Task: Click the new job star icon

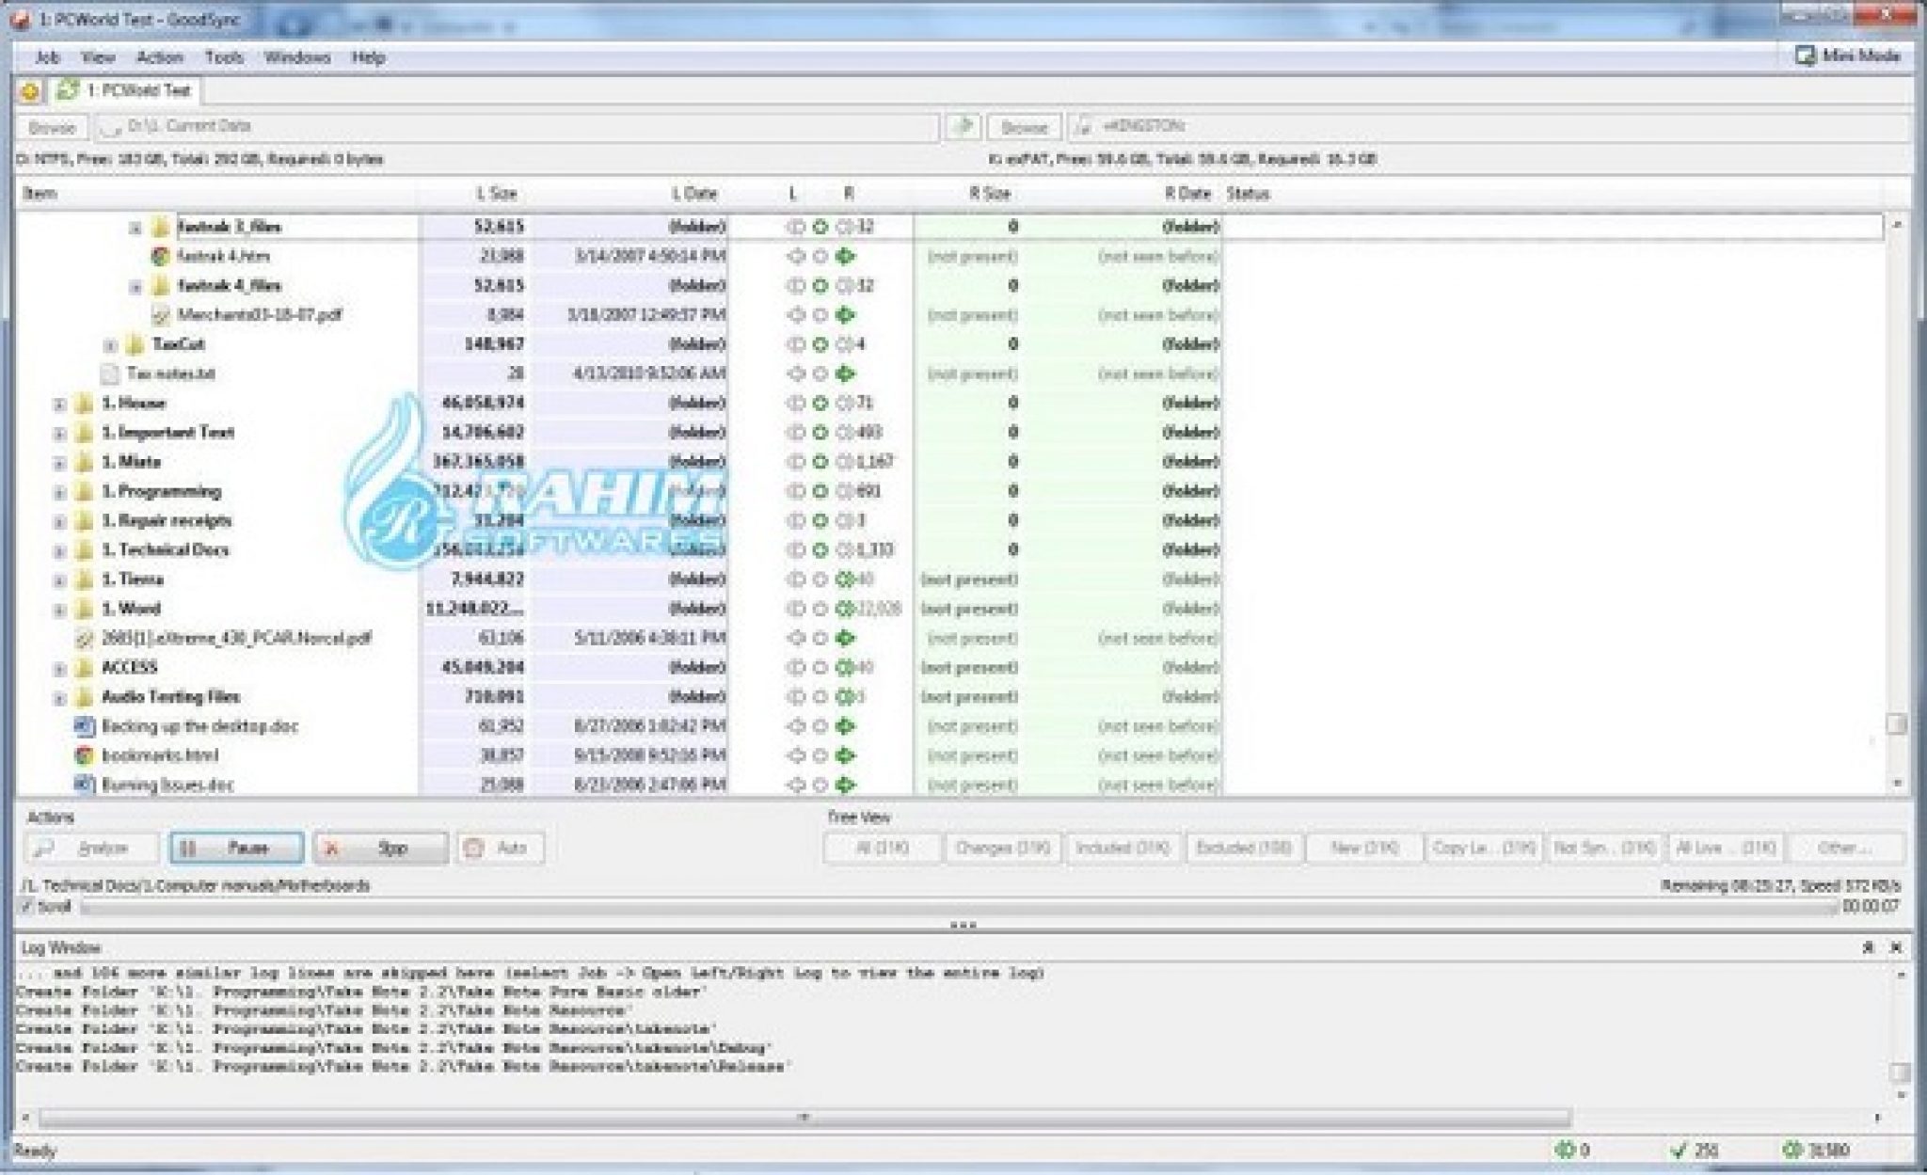Action: (x=30, y=91)
